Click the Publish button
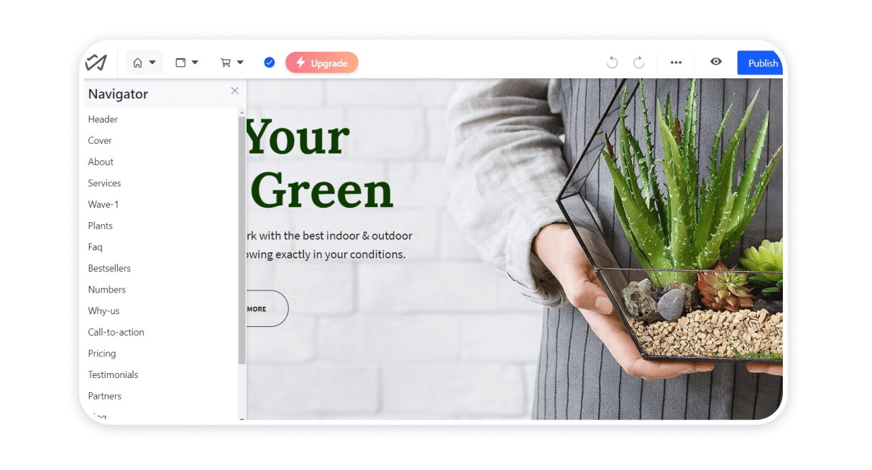Viewport: 872px width, 470px height. 761,63
